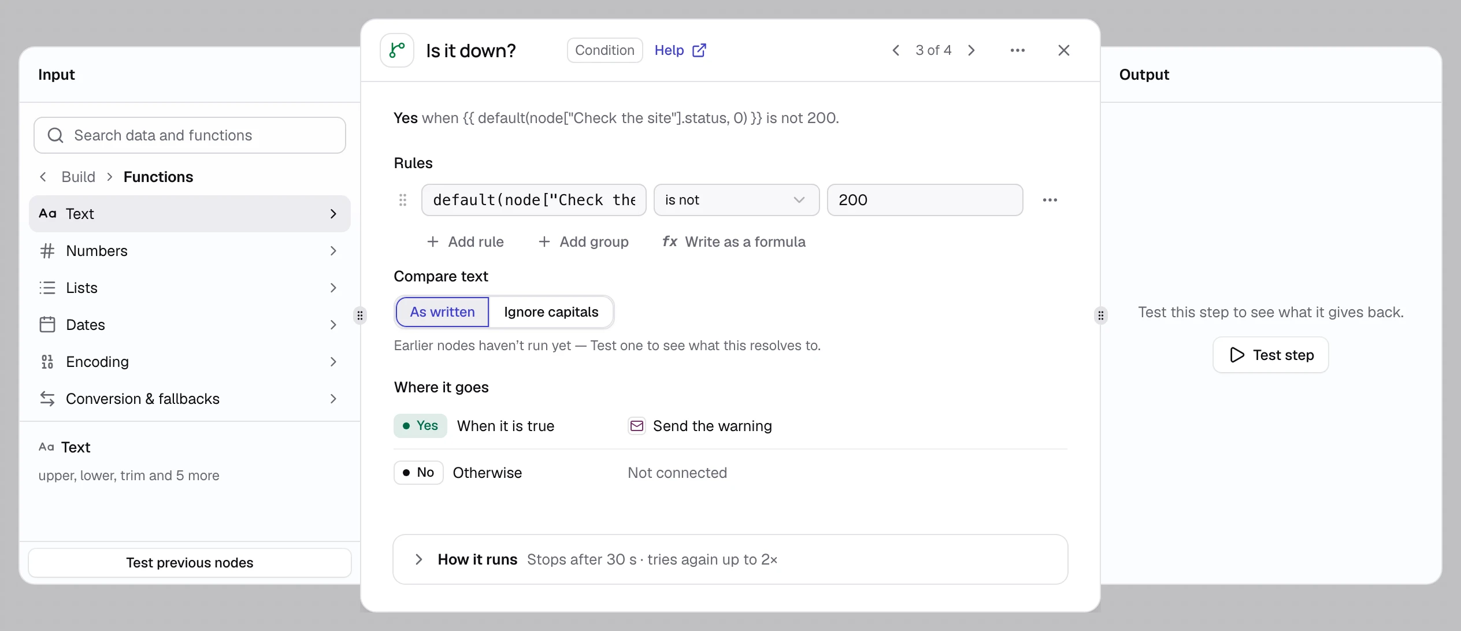Click the Encoding binary icon

click(x=47, y=362)
